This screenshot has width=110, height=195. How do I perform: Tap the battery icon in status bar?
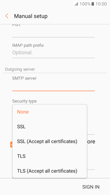93,4
